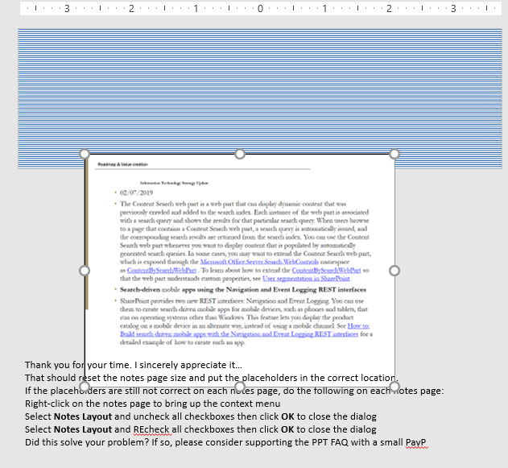Click the 'Thank you for your time' notes line
The width and height of the screenshot is (508, 468).
click(x=134, y=365)
